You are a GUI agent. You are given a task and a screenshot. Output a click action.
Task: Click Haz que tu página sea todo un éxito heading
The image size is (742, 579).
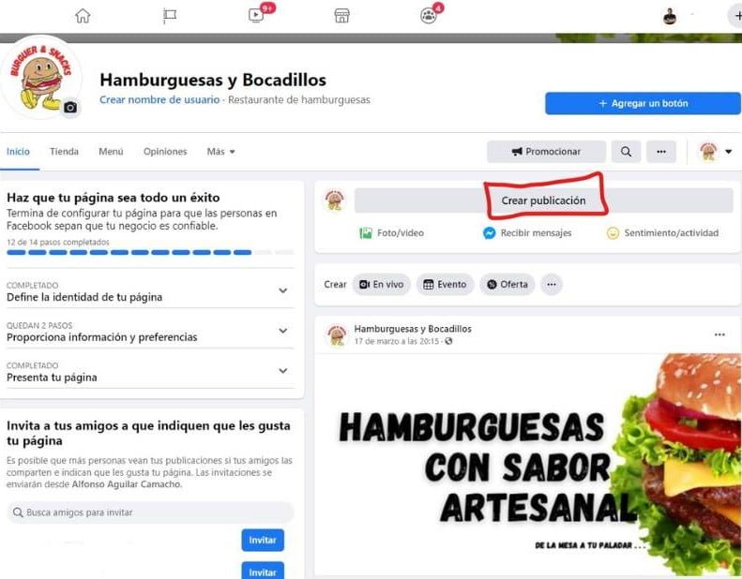point(114,197)
